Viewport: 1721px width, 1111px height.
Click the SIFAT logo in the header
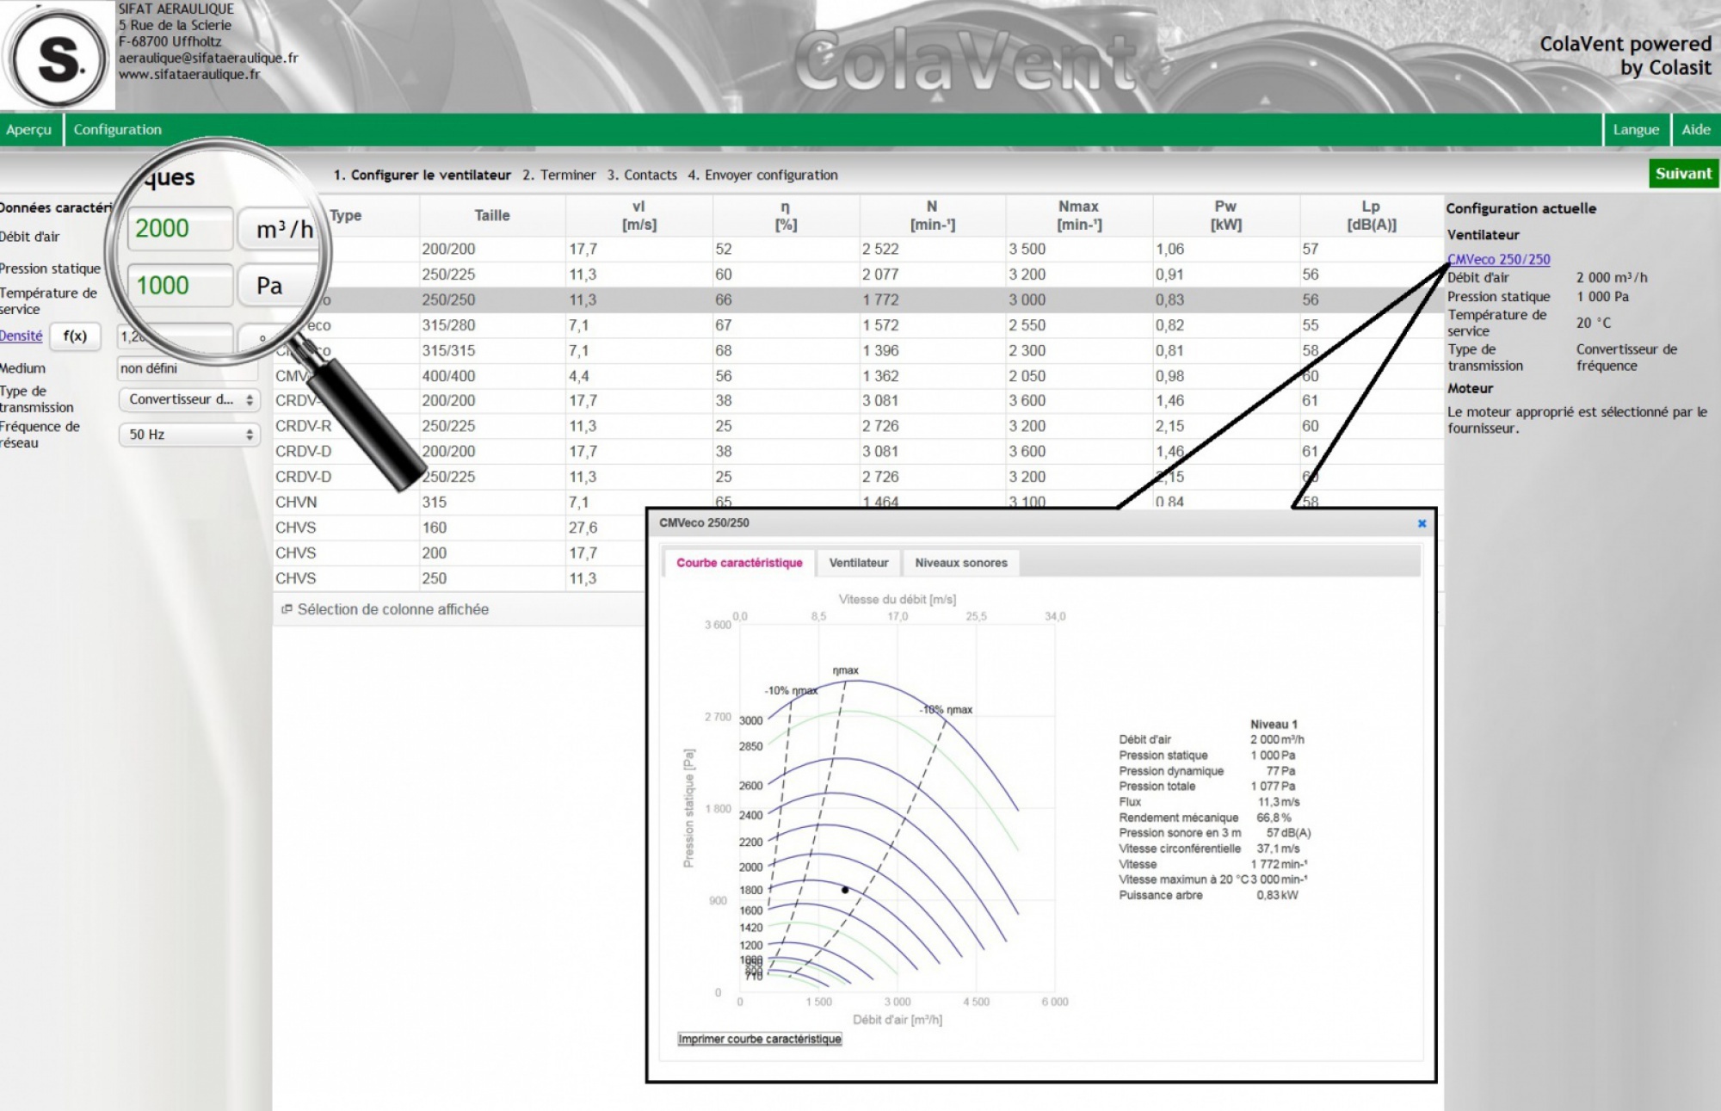click(x=58, y=57)
